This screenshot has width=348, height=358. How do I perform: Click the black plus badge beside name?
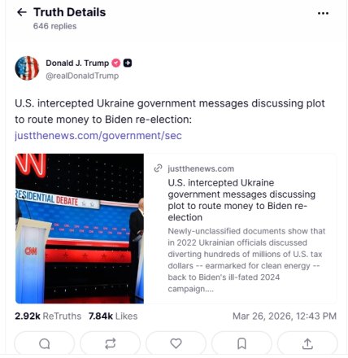[128, 63]
